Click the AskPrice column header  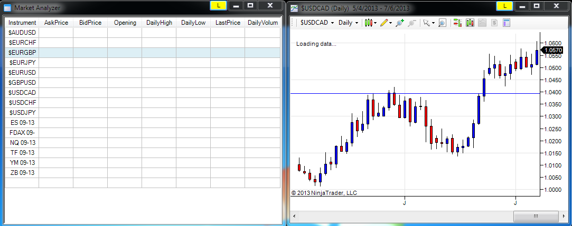(56, 23)
